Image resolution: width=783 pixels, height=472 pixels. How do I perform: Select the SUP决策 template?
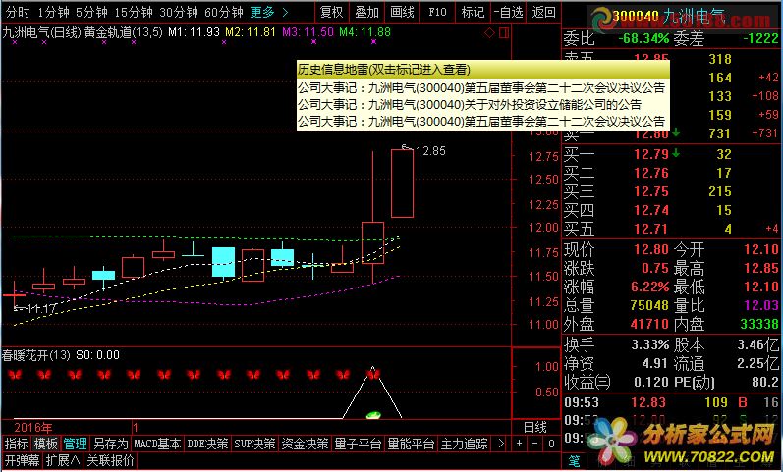[254, 444]
